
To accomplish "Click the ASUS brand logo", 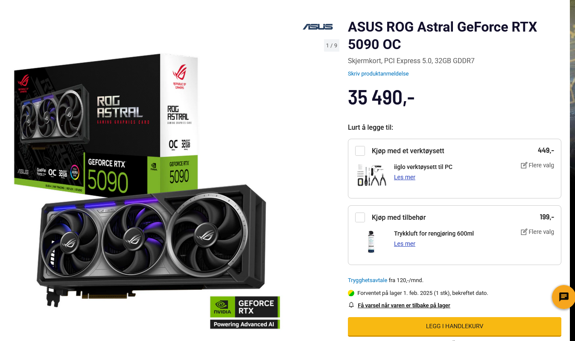I will coord(318,26).
